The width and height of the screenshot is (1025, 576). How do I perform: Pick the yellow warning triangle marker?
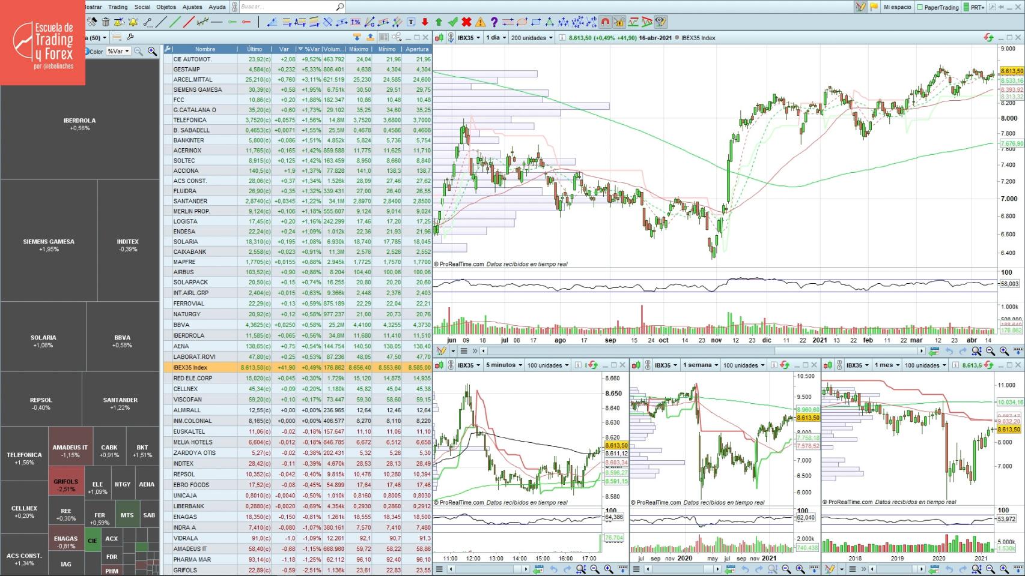click(480, 22)
